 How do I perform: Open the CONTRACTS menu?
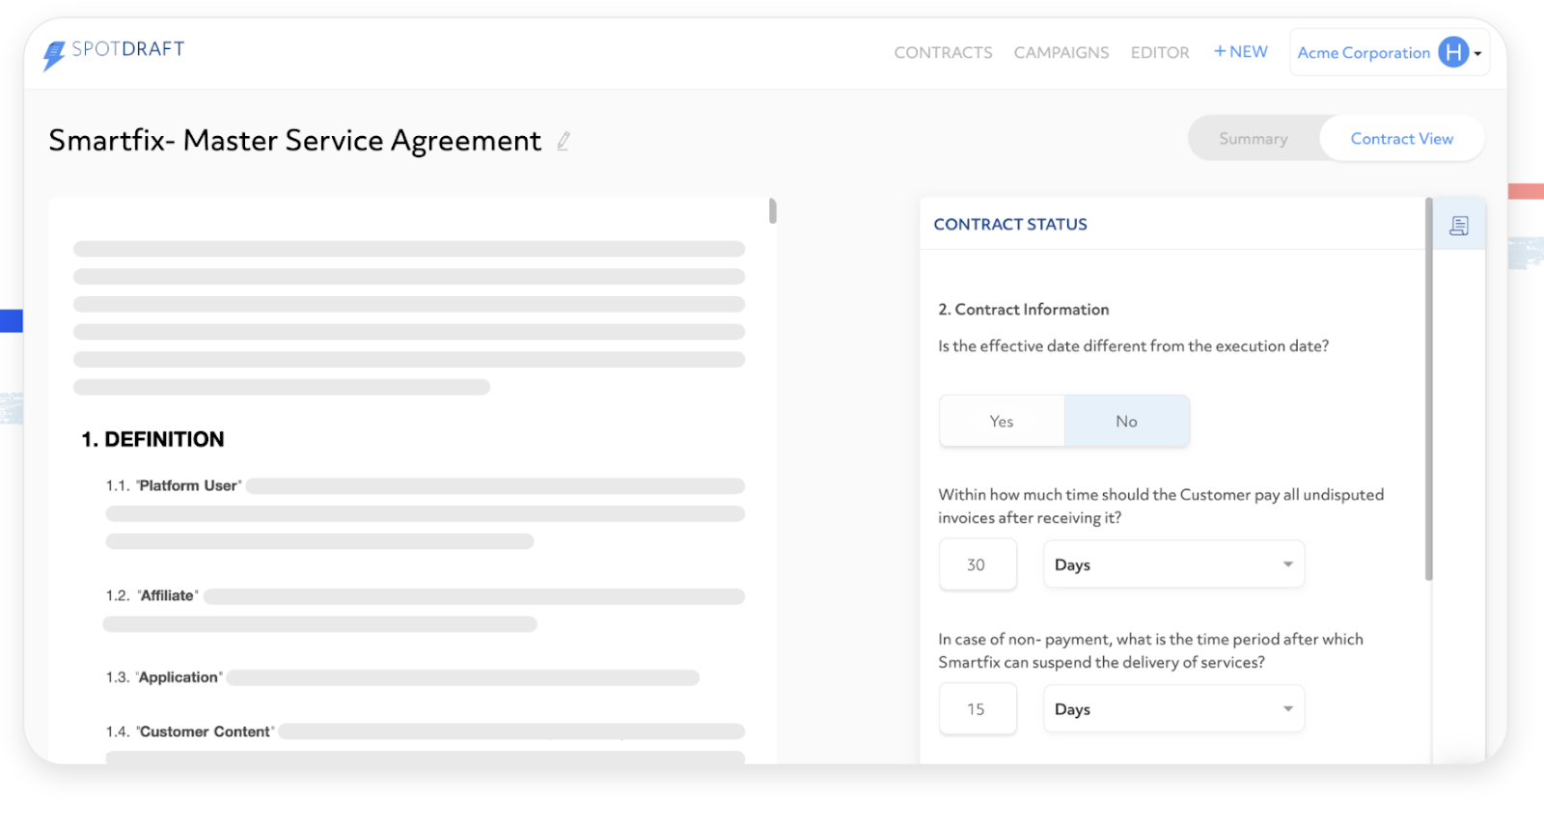943,52
